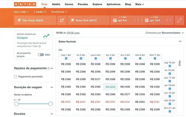This screenshot has height=117, width=186.
Task: Select R$ 2377 under sex 5 abr
Action: [x=125, y=94]
